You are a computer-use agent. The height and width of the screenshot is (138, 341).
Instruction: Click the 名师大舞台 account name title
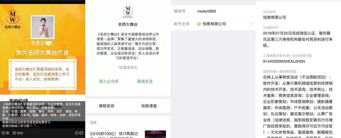coord(128,25)
